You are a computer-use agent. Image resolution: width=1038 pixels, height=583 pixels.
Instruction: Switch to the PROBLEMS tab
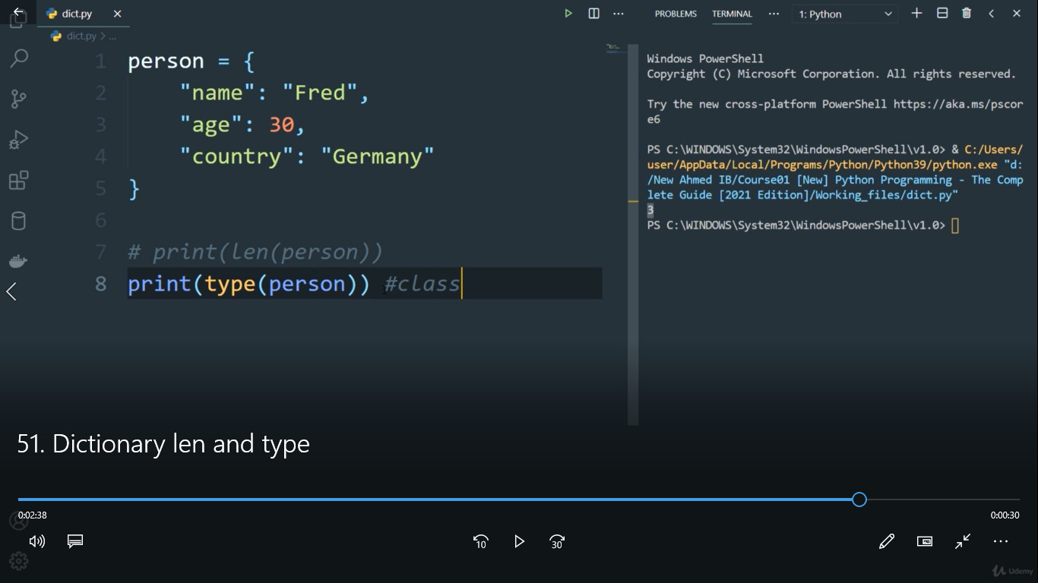(x=676, y=14)
